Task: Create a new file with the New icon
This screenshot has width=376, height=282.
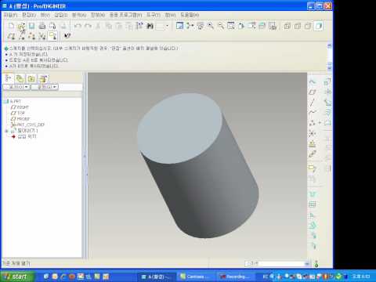Action: point(11,26)
